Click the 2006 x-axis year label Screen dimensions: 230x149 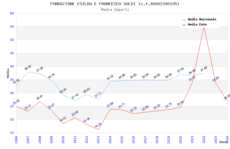[16, 140]
